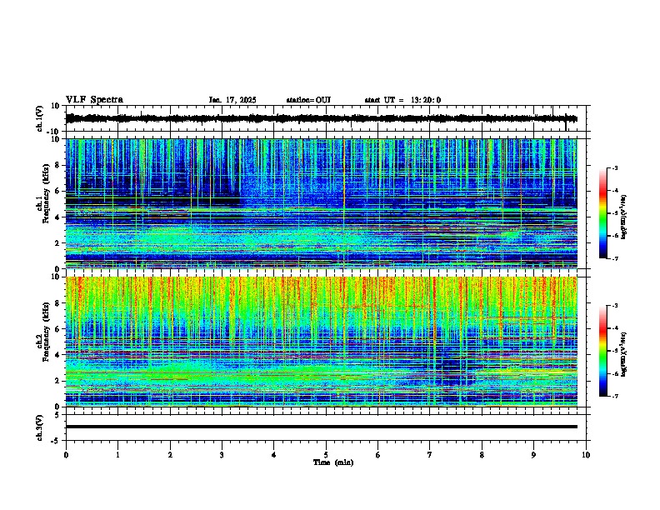Click the ch.1 "Frequency (kHz)" axis label
This screenshot has width=660, height=510.
click(x=46, y=193)
